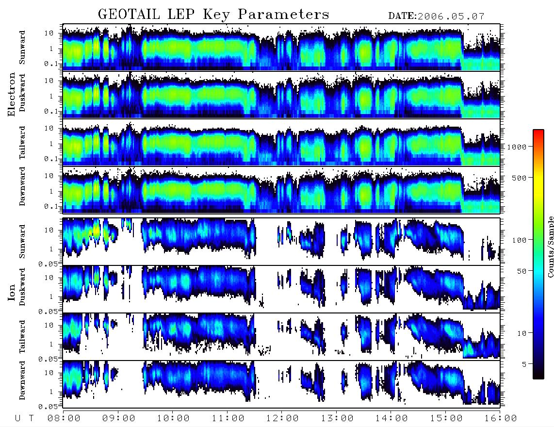
Task: Click the "11:00" time tick label
Action: pos(228,419)
